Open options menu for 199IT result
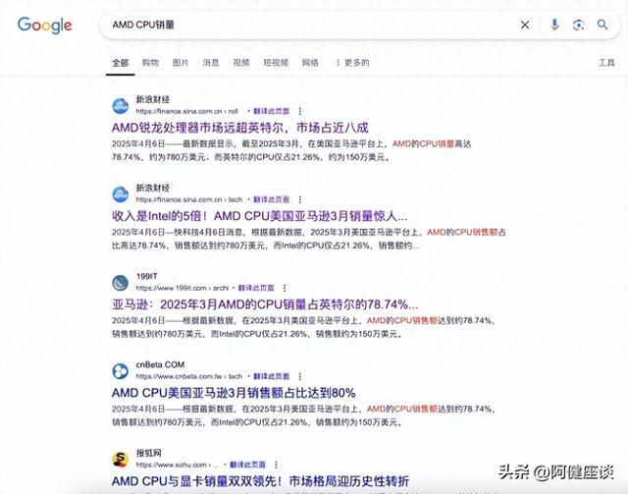This screenshot has height=494, width=628. (285, 288)
